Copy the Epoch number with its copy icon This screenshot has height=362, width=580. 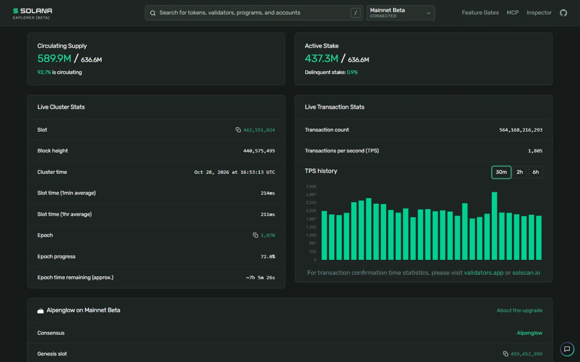pyautogui.click(x=256, y=235)
